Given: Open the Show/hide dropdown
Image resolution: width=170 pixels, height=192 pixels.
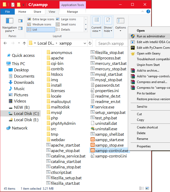Looking at the screenshot, I should click(108, 26).
